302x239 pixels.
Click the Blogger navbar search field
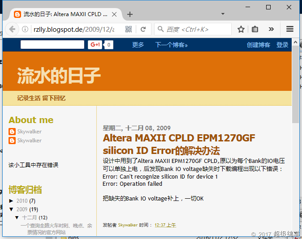52,45
